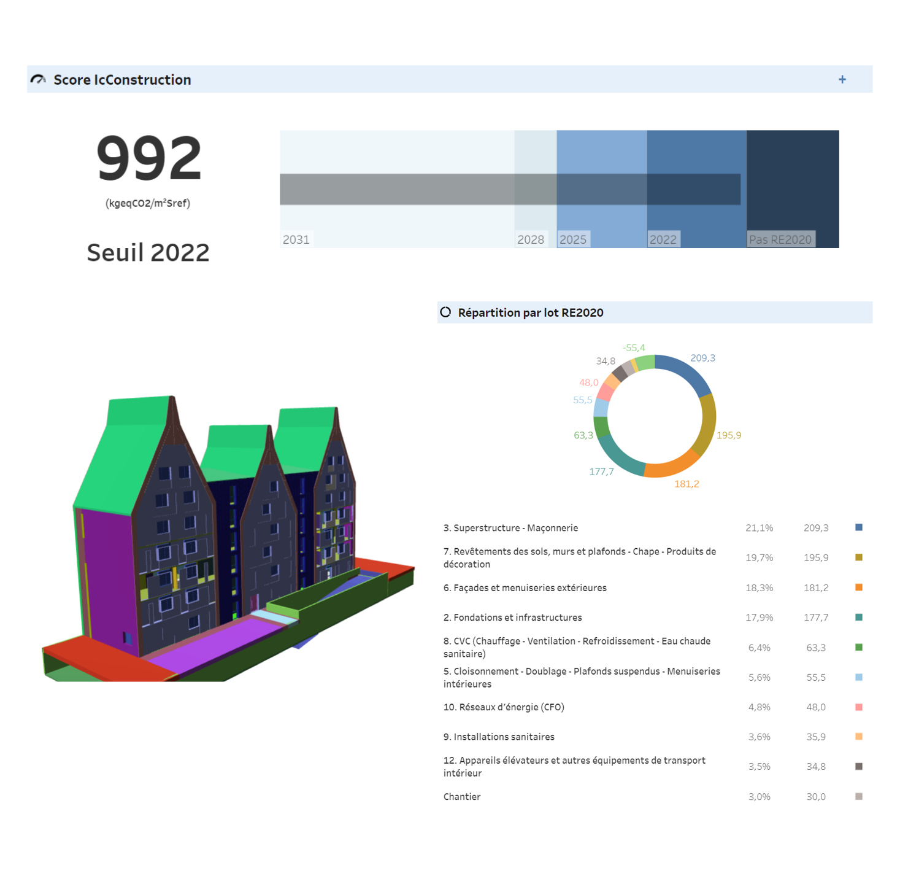Select the 181,2 orange donut segment

coord(671,467)
